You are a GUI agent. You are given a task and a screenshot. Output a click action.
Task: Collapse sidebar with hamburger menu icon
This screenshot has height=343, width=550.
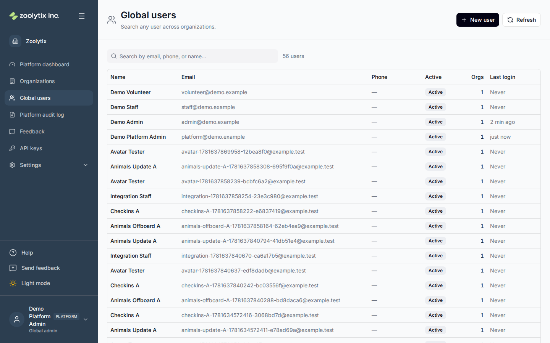click(x=82, y=16)
